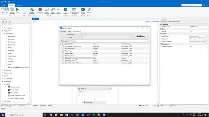Click the pan hand icon in designer footer
This screenshot has height=117, width=209.
(140, 106)
